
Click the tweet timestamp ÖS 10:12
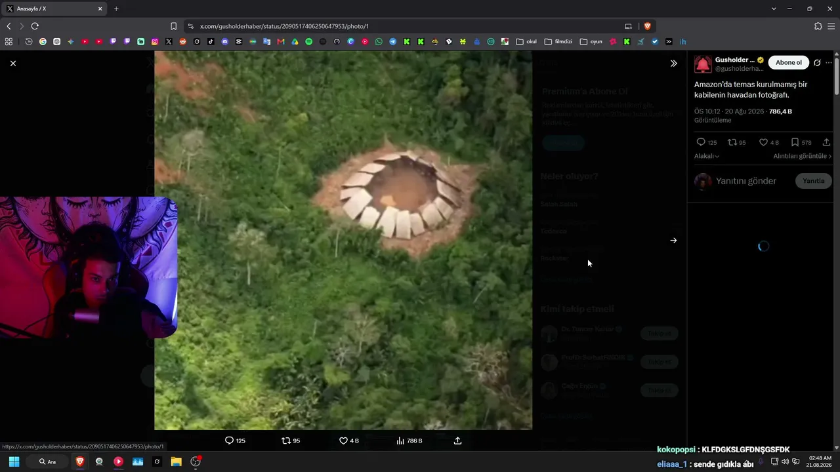[707, 111]
